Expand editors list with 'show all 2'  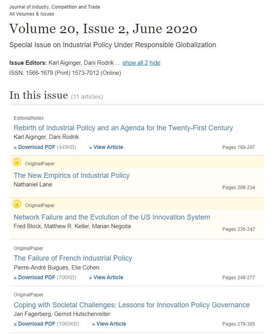click(x=135, y=63)
